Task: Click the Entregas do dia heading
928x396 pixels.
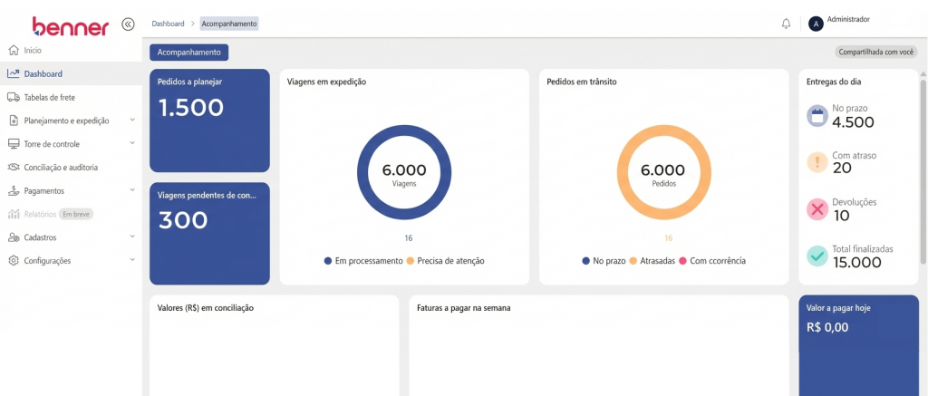Action: pos(834,82)
